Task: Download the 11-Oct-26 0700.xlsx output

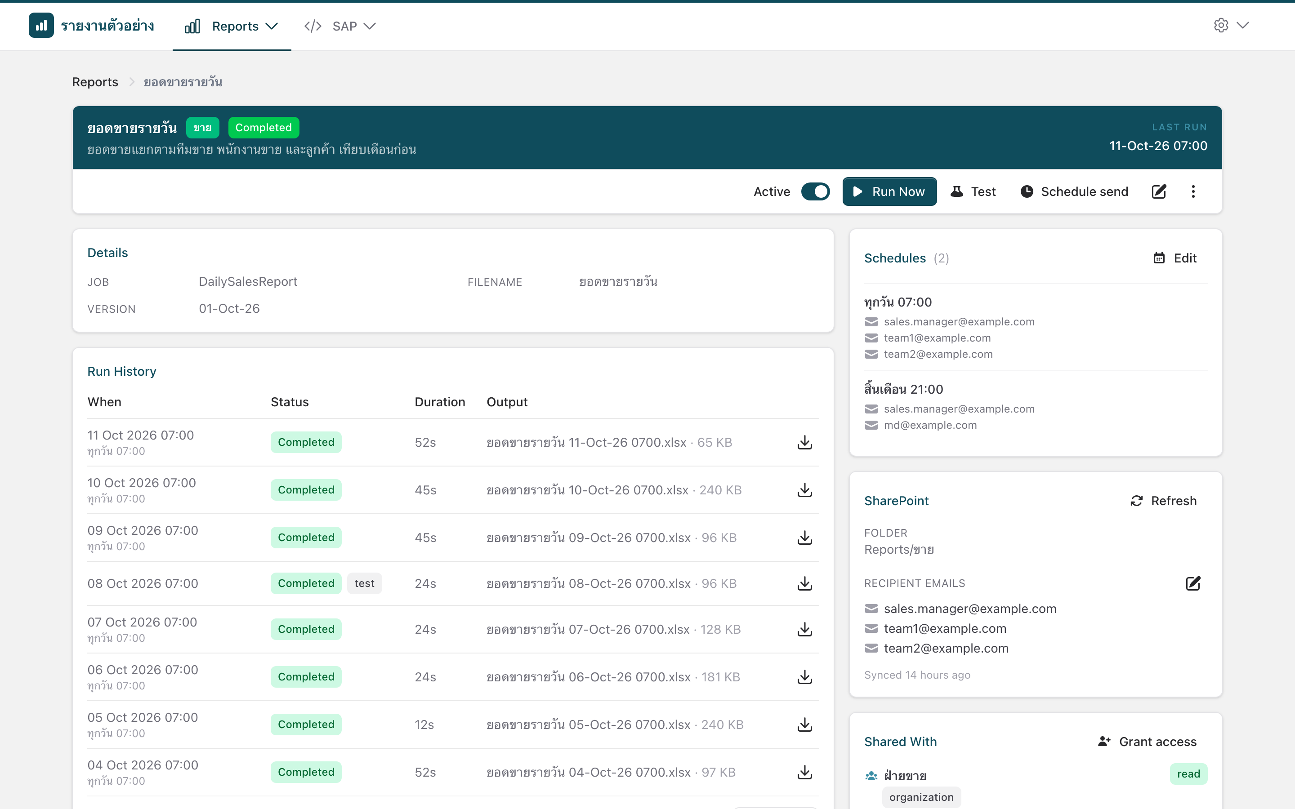Action: coord(804,443)
